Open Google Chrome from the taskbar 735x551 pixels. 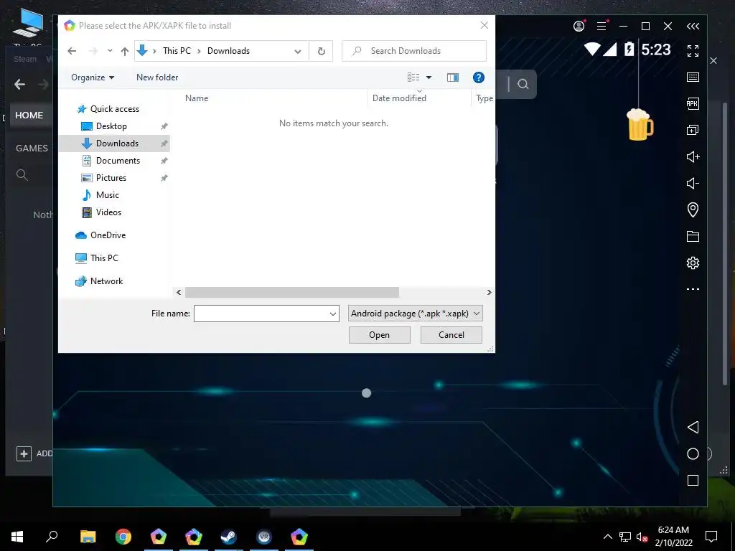(123, 537)
